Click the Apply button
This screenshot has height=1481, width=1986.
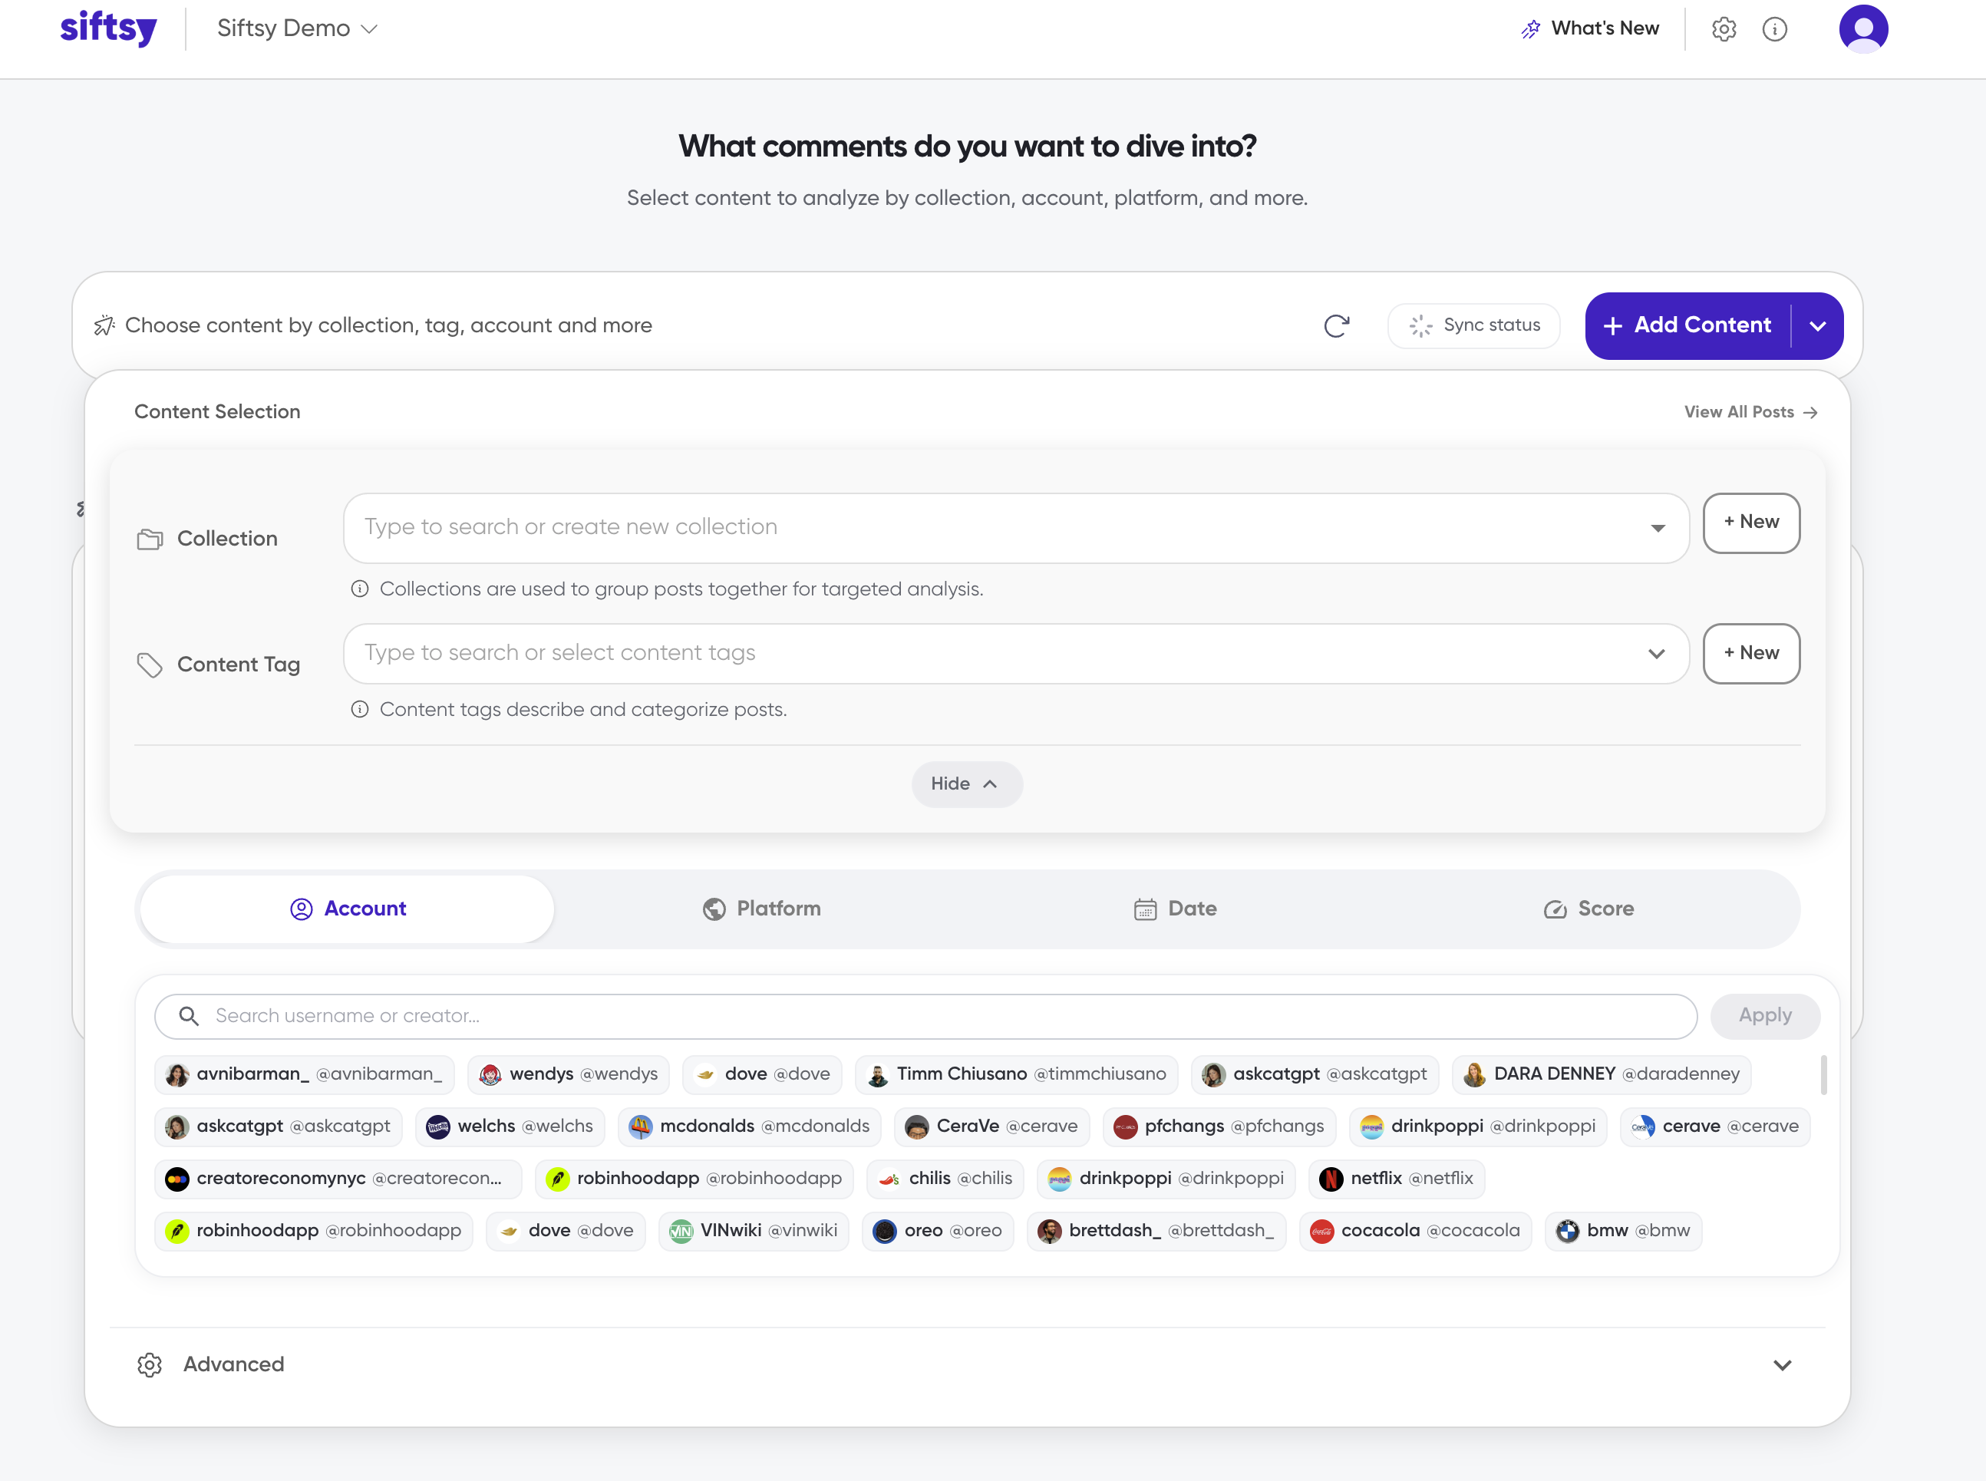point(1764,1016)
